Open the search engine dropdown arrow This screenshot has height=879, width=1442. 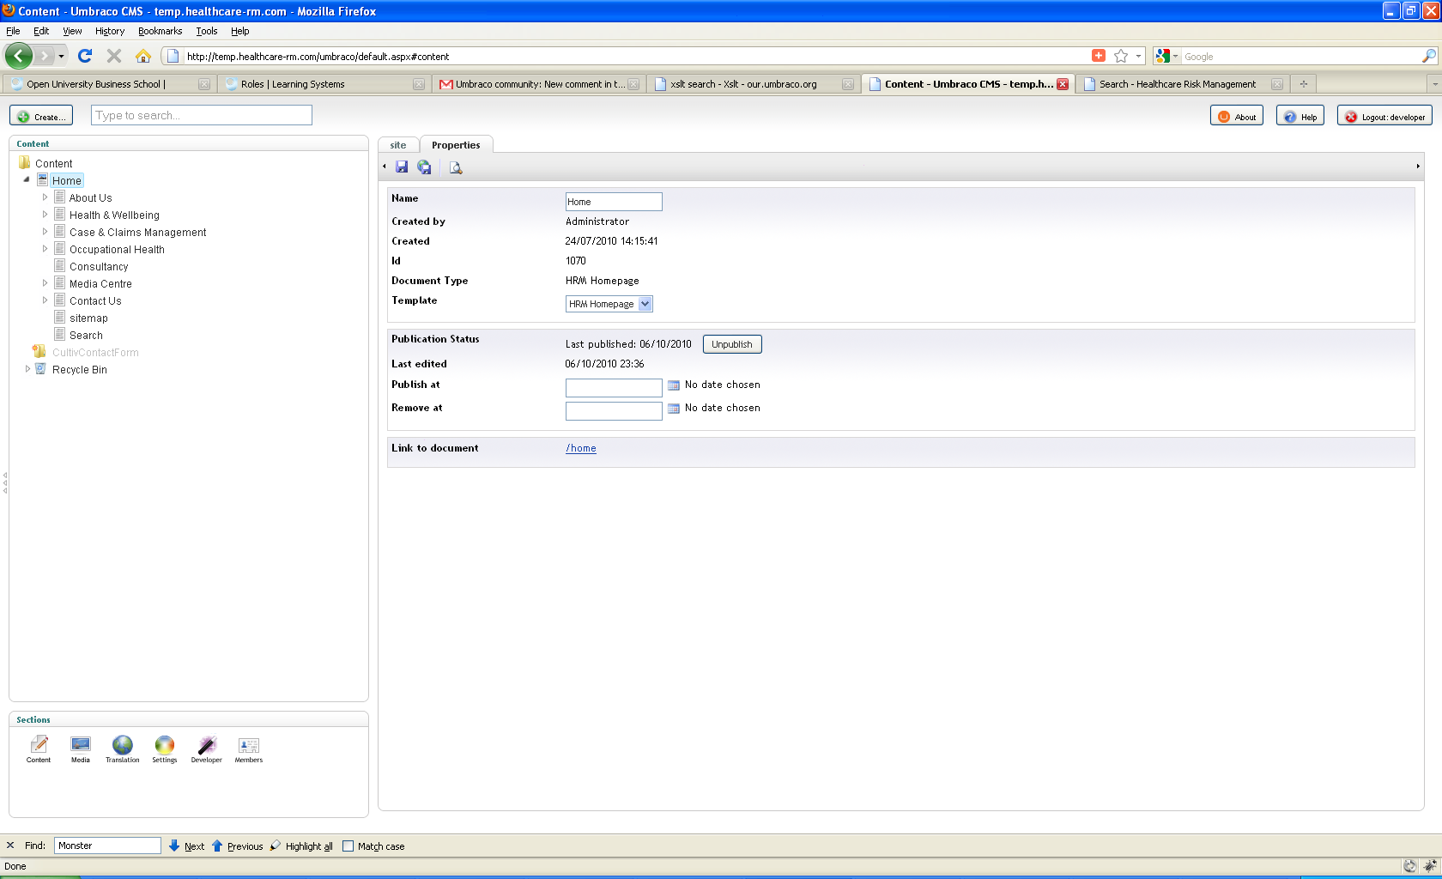click(1176, 56)
